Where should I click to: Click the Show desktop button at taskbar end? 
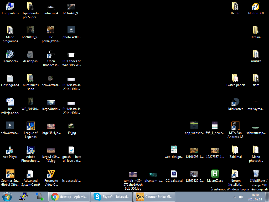click(267, 197)
